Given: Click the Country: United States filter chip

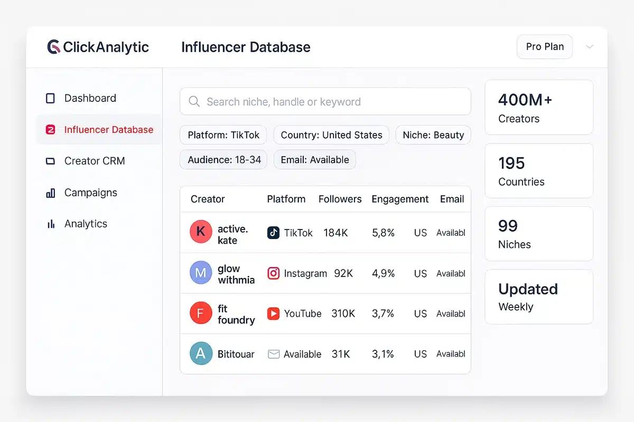Looking at the screenshot, I should (331, 135).
